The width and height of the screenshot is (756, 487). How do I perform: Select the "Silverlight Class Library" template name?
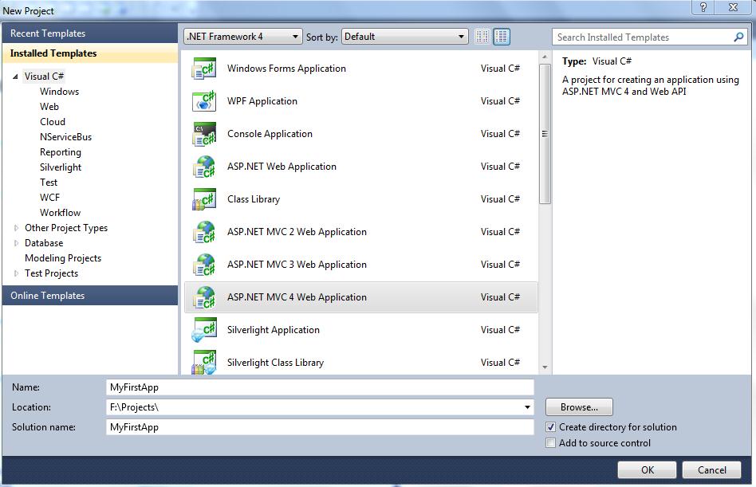coord(275,363)
